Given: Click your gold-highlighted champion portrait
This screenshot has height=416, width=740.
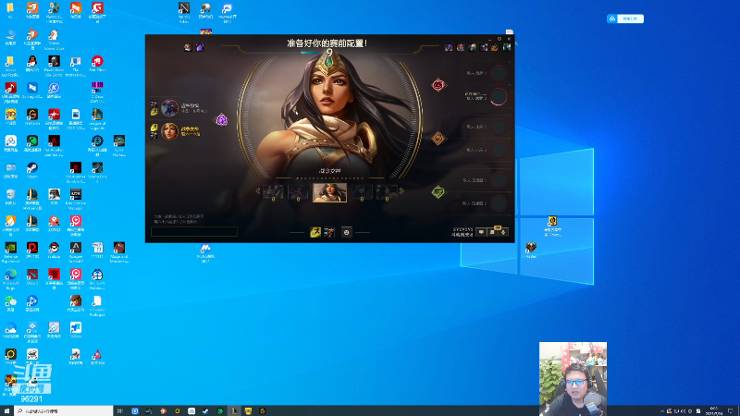Looking at the screenshot, I should point(169,131).
